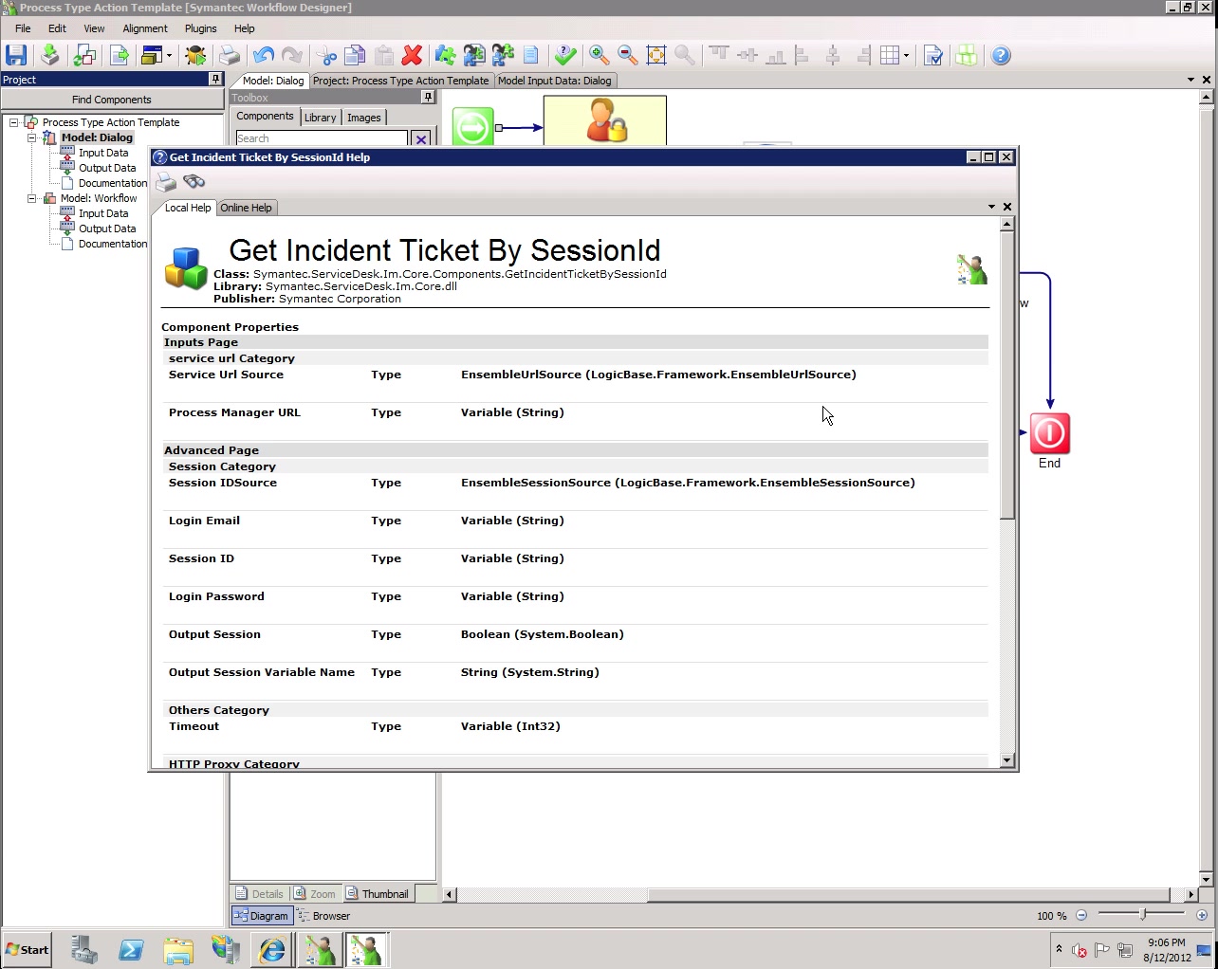This screenshot has width=1218, height=969.
Task: Open the Plugins menu
Action: tap(200, 28)
